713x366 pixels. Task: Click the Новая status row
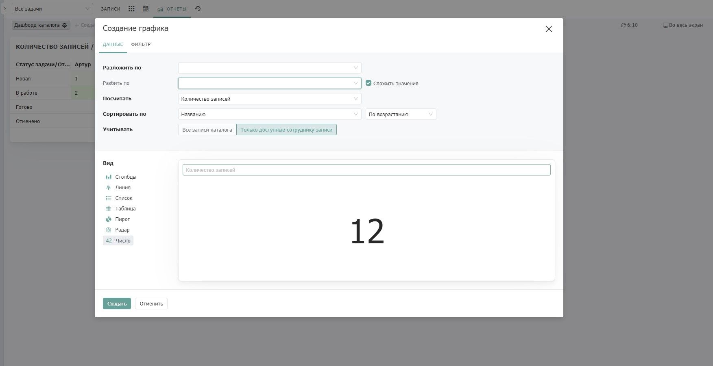tap(52, 78)
